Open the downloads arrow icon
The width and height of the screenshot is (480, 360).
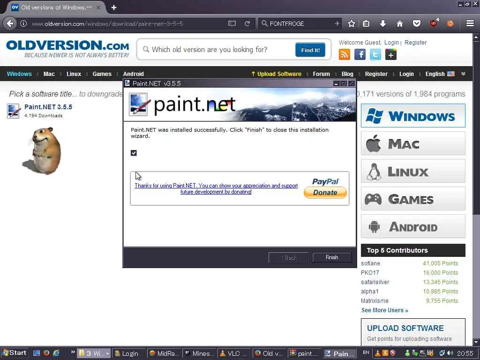pyautogui.click(x=382, y=23)
